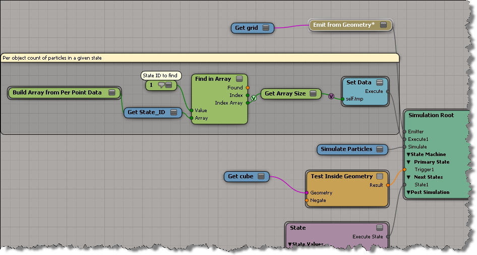The width and height of the screenshot is (477, 255).
Task: Click the Get grid node menu icon
Action: click(x=266, y=28)
